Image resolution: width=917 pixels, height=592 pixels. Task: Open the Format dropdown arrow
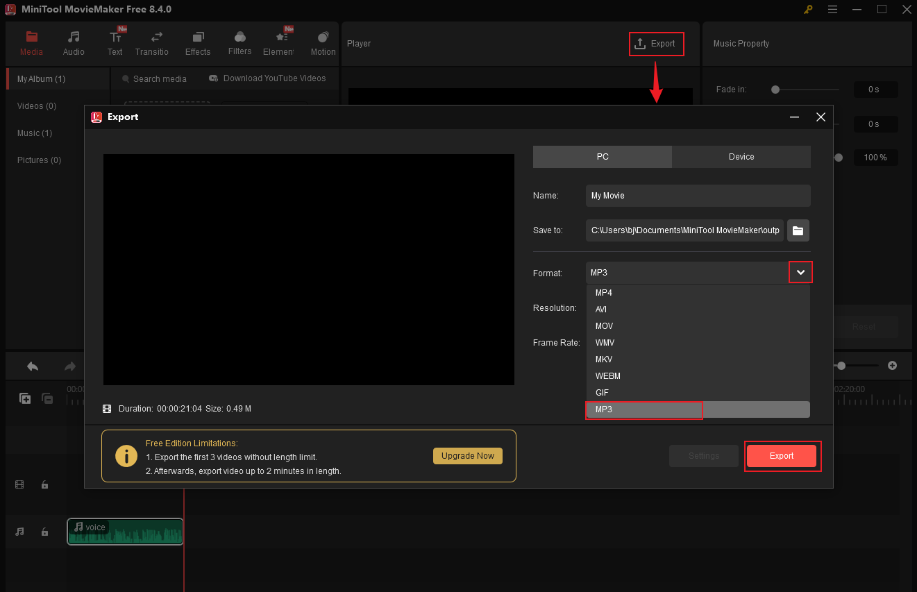tap(800, 271)
